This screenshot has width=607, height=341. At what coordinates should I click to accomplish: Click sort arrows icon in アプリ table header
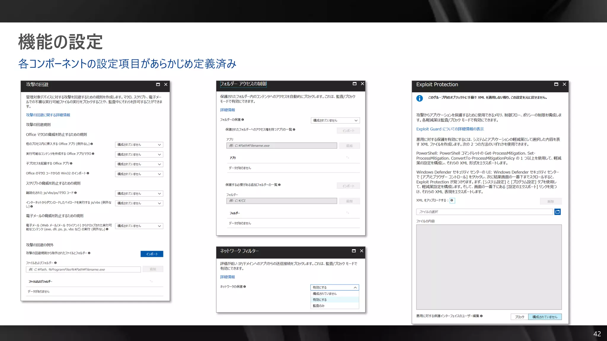[348, 157]
